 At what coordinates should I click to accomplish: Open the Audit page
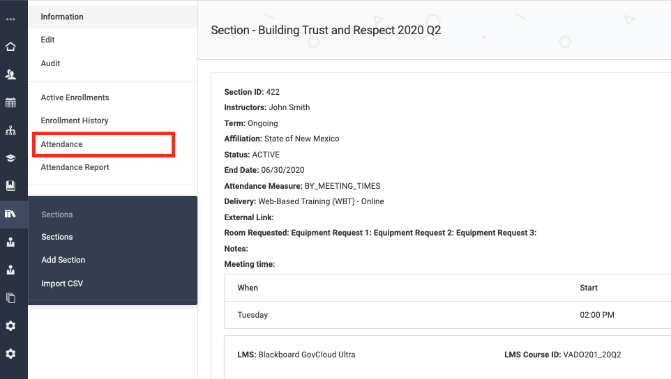coord(50,63)
